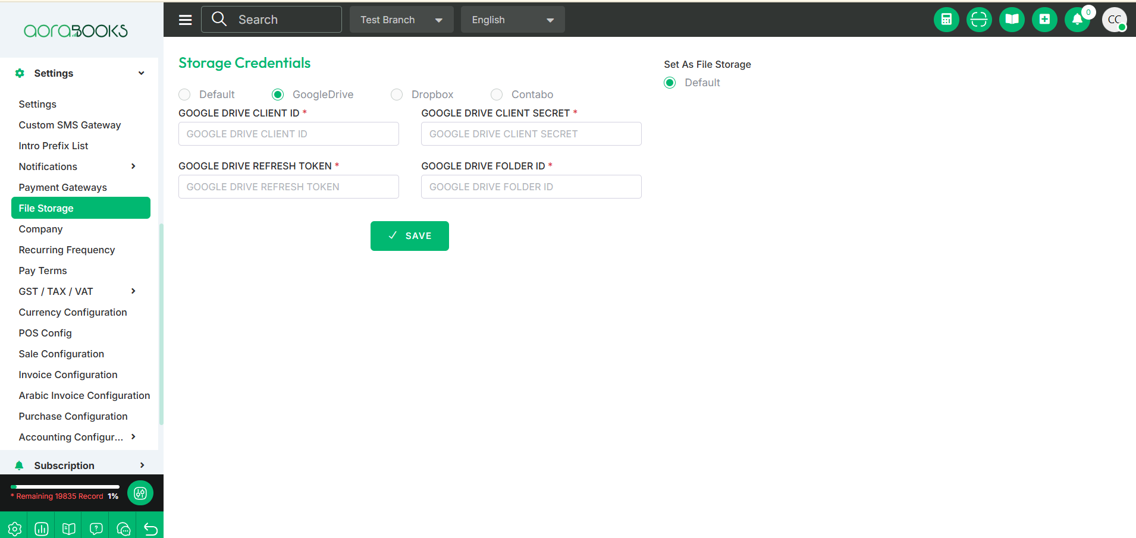The height and width of the screenshot is (538, 1136).
Task: Click the aoraBOOKS logo
Action: (x=76, y=31)
